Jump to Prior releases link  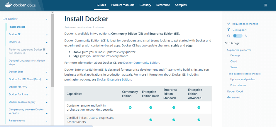(x=238, y=85)
